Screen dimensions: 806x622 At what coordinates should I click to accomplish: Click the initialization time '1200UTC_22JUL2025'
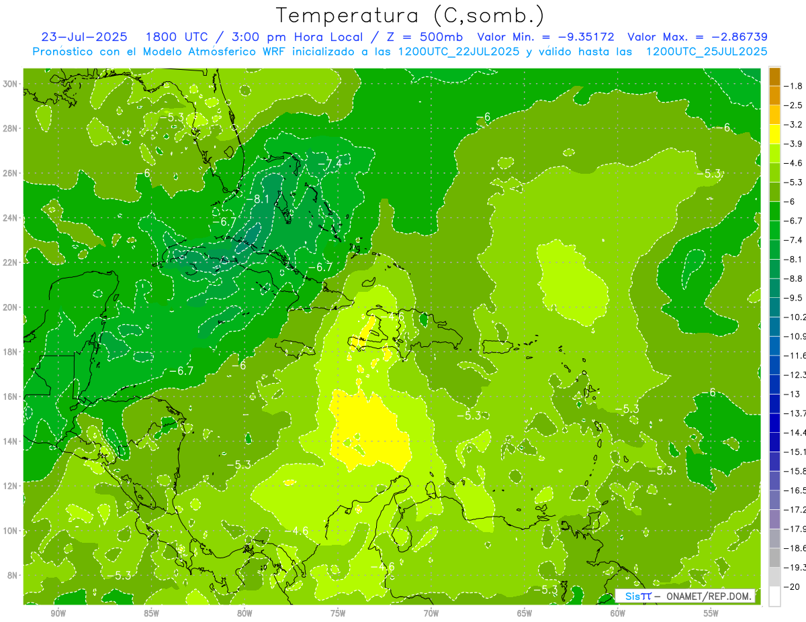[x=458, y=51]
